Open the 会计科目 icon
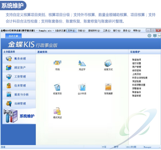This screenshot has height=150, width=161. coord(82,87)
